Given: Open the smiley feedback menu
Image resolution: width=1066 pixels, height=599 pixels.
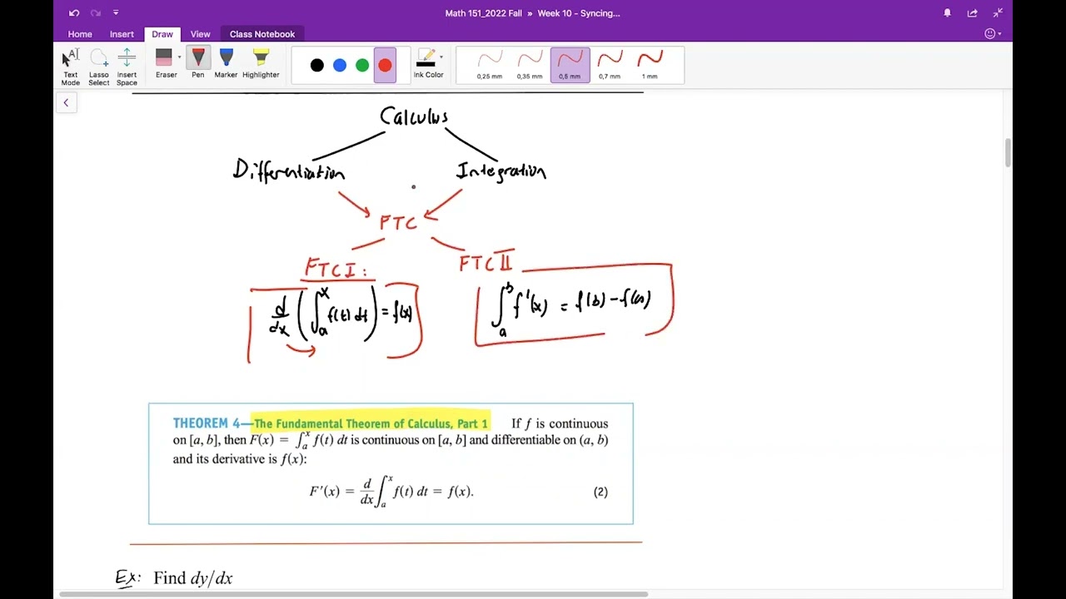Looking at the screenshot, I should [x=989, y=34].
